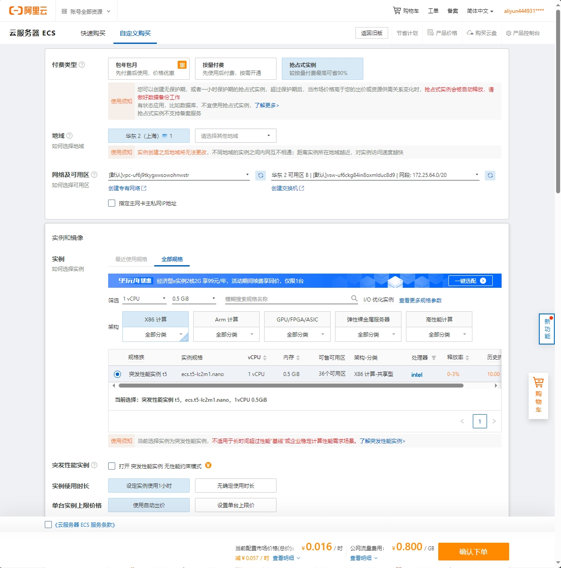Open the 1 vCPU filter dropdown
The image size is (561, 568).
144,299
